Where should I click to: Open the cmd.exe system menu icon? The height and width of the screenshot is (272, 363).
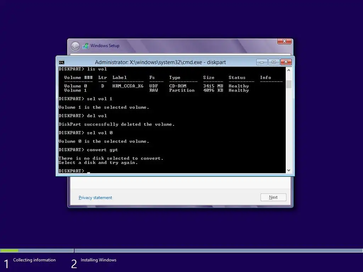[x=62, y=62]
